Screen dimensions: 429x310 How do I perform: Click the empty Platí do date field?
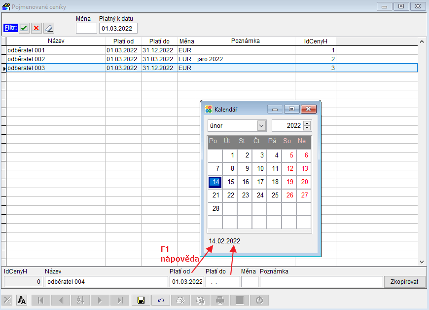[x=223, y=282]
